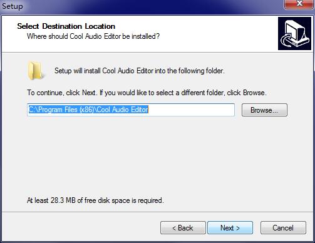The height and width of the screenshot is (243, 315).
Task: Click the blank gray area of the dialog body
Action: pos(157,157)
